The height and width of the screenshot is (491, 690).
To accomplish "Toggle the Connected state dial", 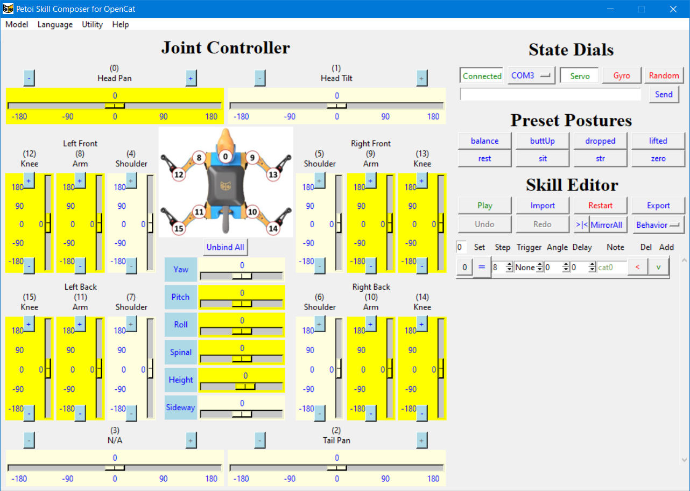I will 482,76.
